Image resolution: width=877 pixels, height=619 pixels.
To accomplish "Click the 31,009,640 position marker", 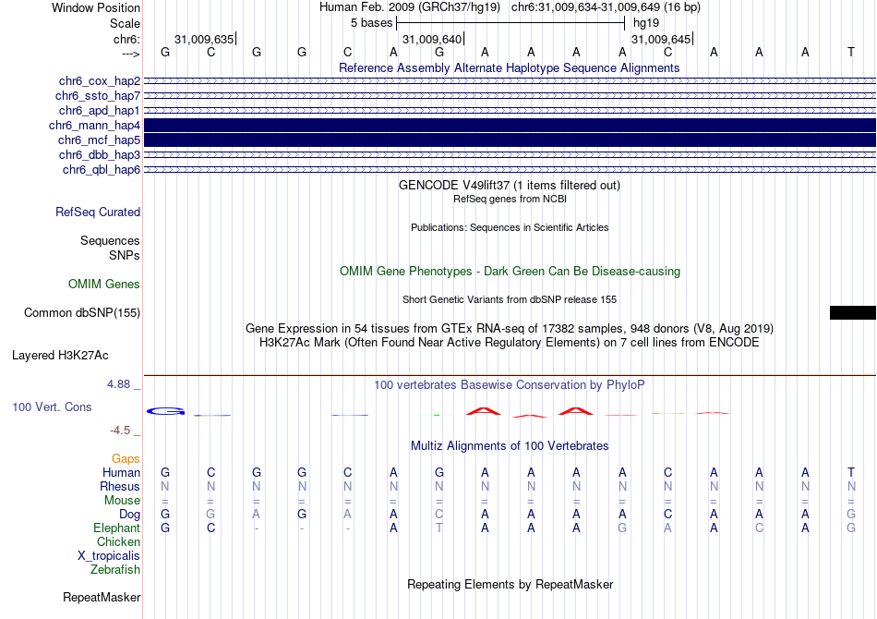I will tap(432, 39).
